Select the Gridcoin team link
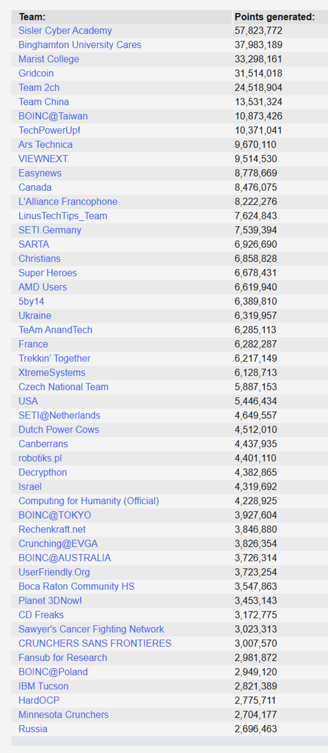Screen dimensions: 328x753 [x=36, y=73]
